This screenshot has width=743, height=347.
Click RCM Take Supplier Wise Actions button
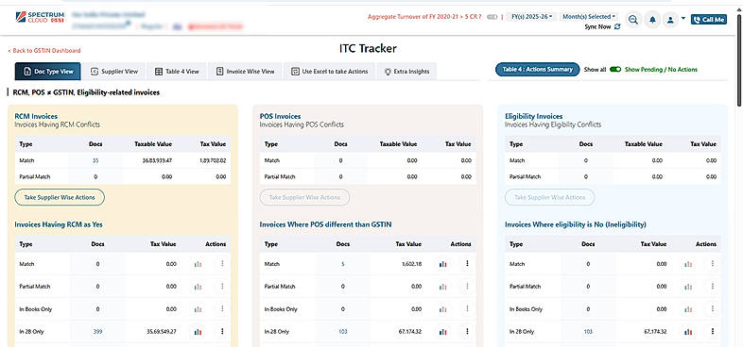click(x=60, y=197)
